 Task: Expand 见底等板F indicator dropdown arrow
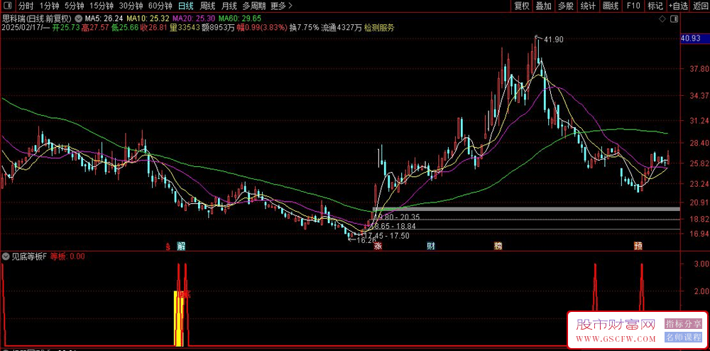point(6,256)
